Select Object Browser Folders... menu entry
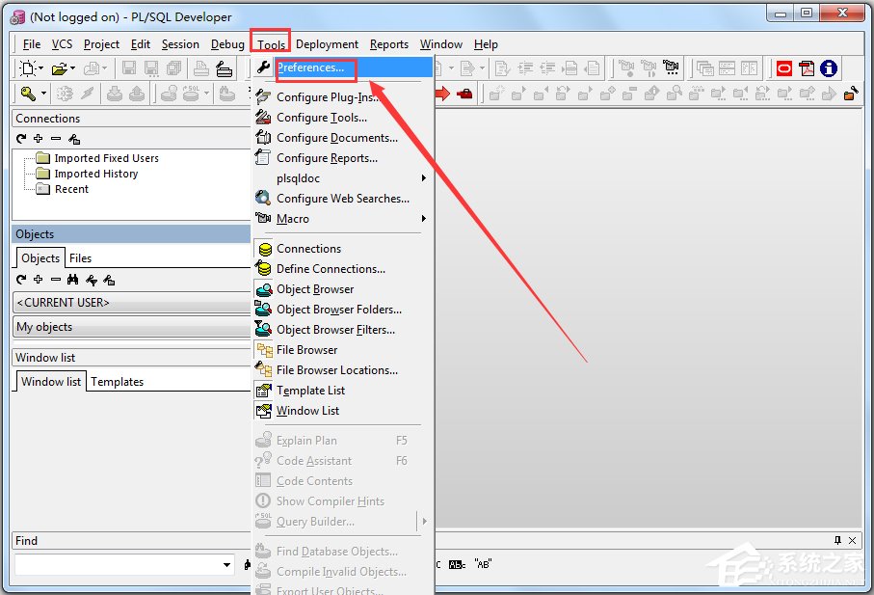 (343, 310)
